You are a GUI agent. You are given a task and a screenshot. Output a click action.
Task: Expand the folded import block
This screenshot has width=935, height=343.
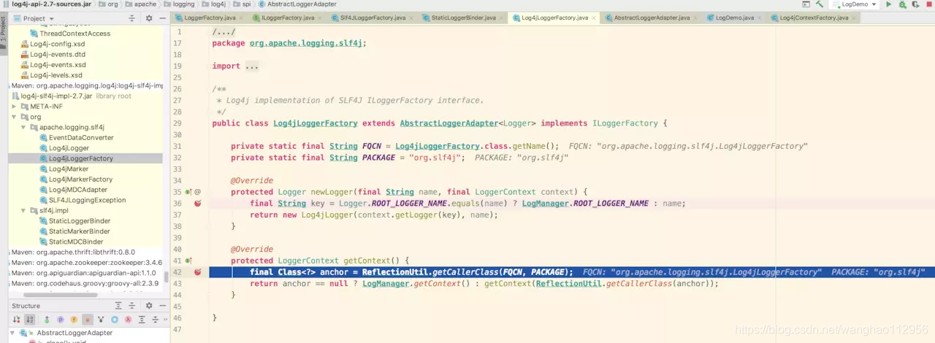coord(251,66)
